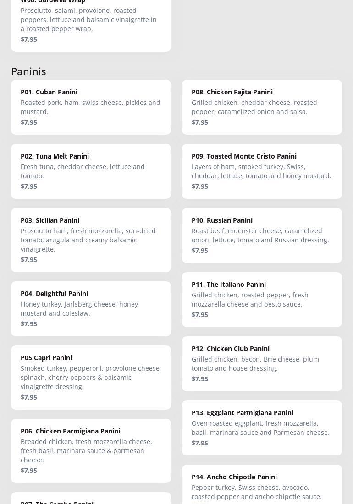
Task: Click the Sicilian Panini description text
Action: pyautogui.click(x=88, y=240)
